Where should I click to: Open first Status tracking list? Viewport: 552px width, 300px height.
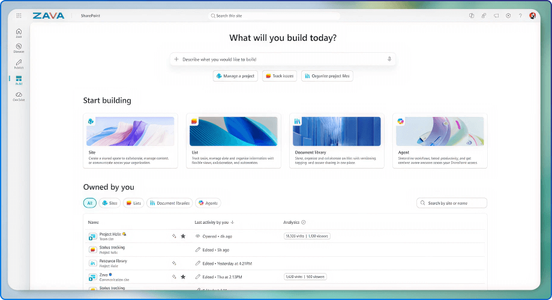(112, 248)
